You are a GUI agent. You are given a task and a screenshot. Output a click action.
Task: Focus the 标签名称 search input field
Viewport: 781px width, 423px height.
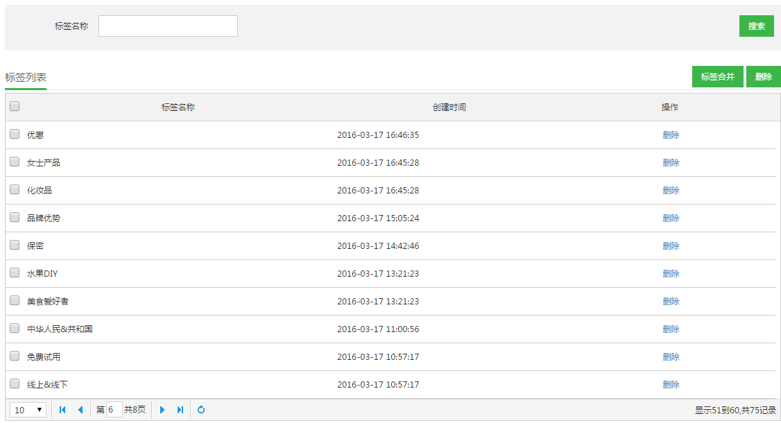(x=168, y=26)
